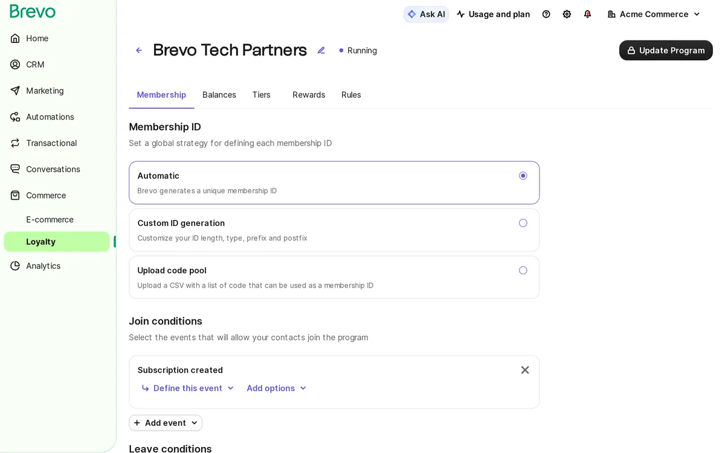Open the Home label in sidebar

(37, 38)
